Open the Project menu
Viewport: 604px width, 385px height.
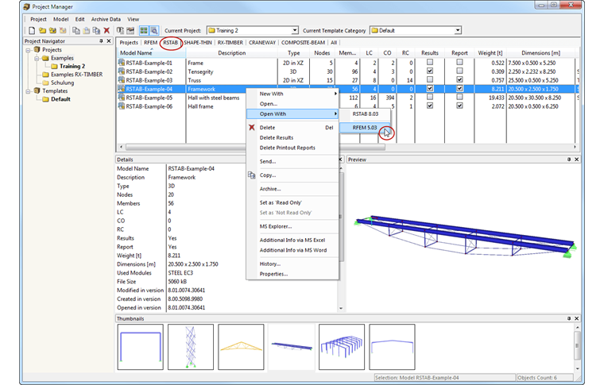pos(38,19)
